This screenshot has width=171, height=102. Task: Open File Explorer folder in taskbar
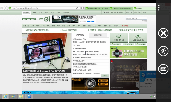click(x=21, y=96)
